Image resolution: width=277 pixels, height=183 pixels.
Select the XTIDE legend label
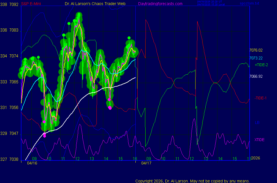pyautogui.click(x=260, y=140)
